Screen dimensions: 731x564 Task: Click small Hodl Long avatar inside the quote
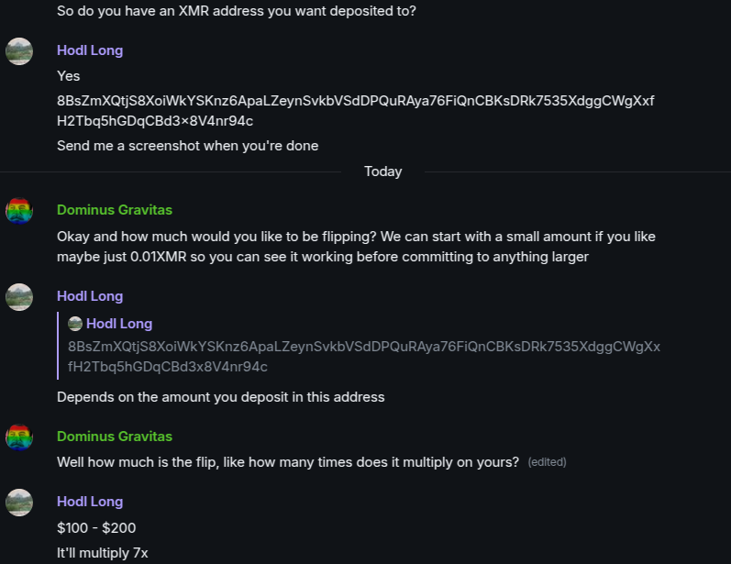click(76, 324)
